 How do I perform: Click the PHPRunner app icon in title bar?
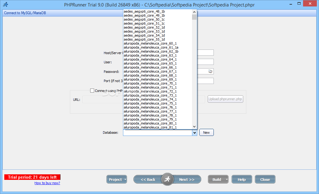click(x=6, y=4)
